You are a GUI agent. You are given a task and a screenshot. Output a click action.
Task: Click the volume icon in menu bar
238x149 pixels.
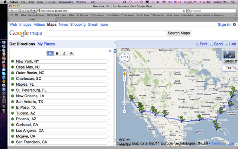[158, 2]
